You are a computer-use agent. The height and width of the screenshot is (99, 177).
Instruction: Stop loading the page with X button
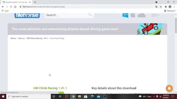coord(11,7)
